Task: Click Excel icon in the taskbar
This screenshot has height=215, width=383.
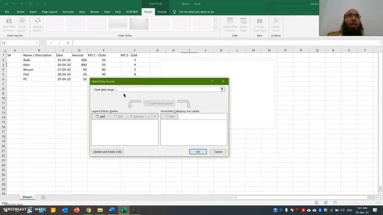Action: pos(124,210)
